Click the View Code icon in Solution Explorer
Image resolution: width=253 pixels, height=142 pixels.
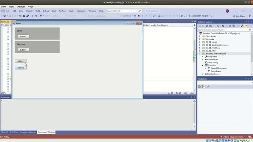(x=238, y=26)
